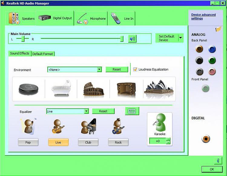Select the sewer pipe manhole cover environment icon
The width and height of the screenshot is (227, 176).
point(28,88)
